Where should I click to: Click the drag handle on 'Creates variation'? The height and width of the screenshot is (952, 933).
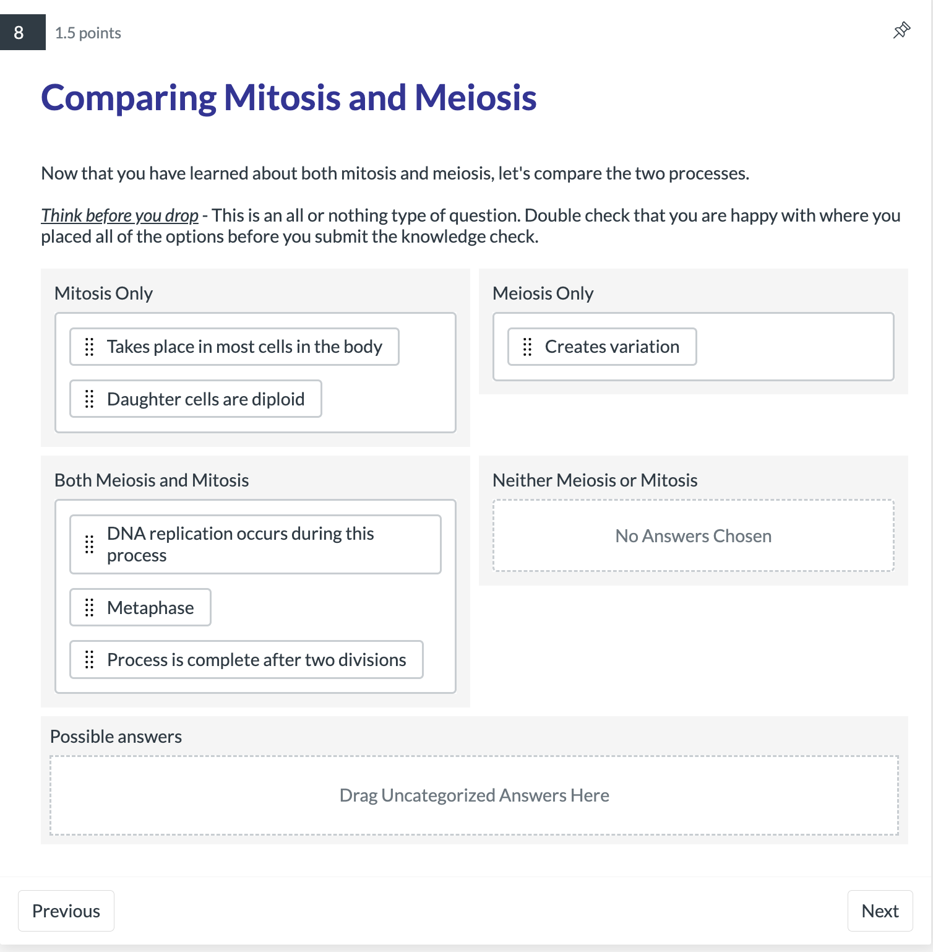[527, 347]
